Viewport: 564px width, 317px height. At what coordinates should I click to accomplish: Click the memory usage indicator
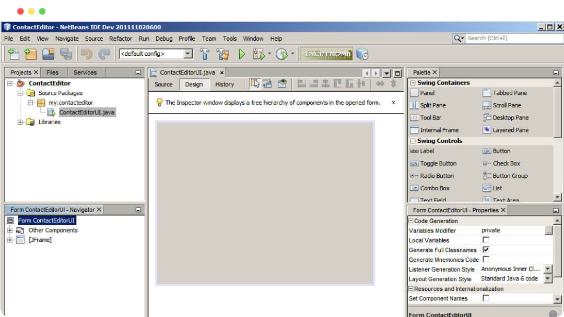pos(326,53)
